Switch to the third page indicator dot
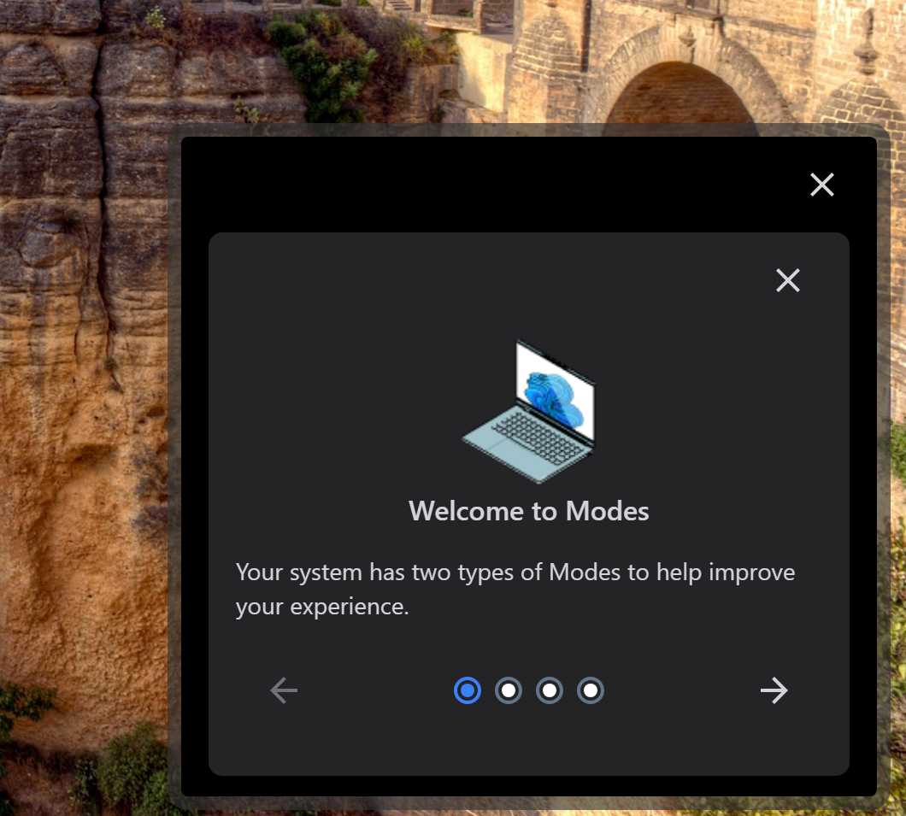906x816 pixels. tap(550, 690)
